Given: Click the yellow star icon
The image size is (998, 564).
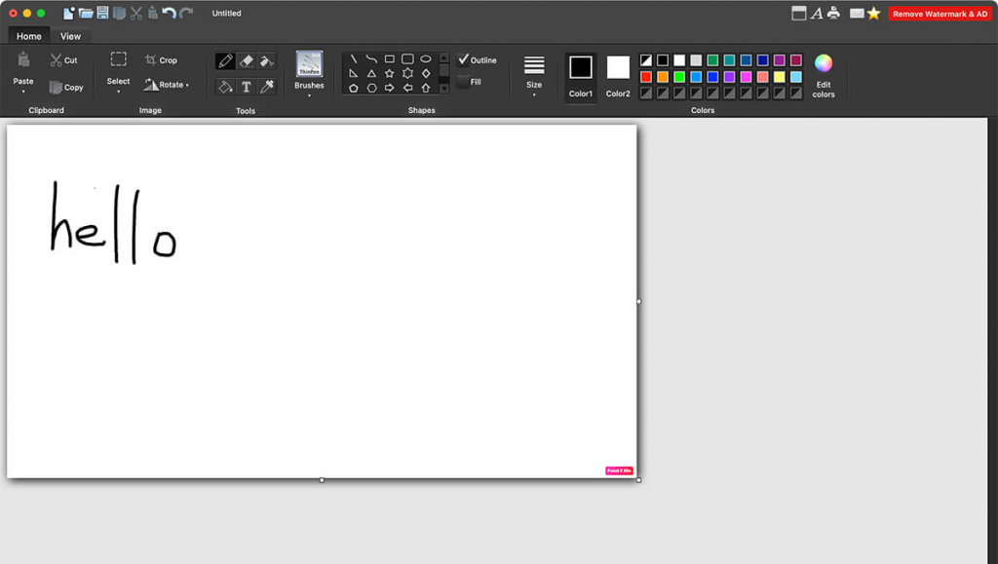Looking at the screenshot, I should pos(874,13).
